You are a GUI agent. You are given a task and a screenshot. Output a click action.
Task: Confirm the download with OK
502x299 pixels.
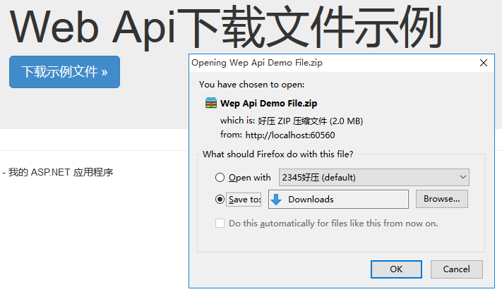coord(396,269)
